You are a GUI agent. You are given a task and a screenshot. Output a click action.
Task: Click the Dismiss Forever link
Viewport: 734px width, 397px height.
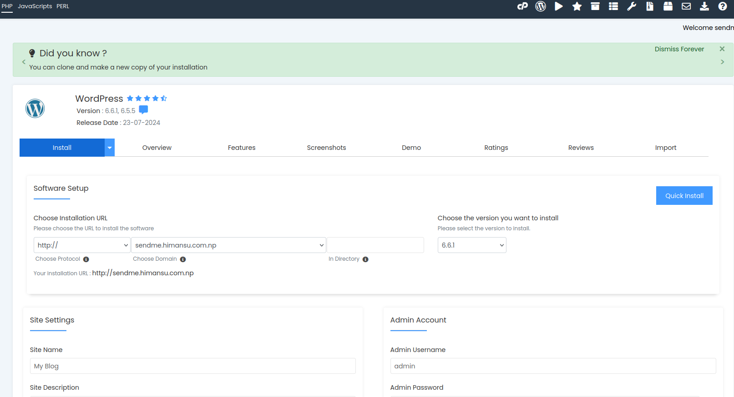pyautogui.click(x=679, y=49)
